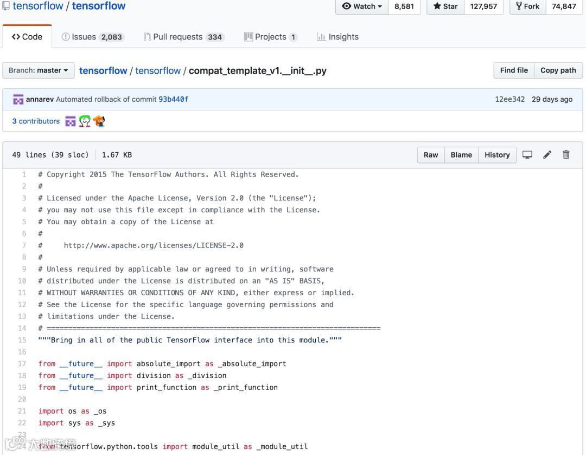The height and width of the screenshot is (455, 586).
Task: Select line number 15 in the gutter
Action: 22,340
